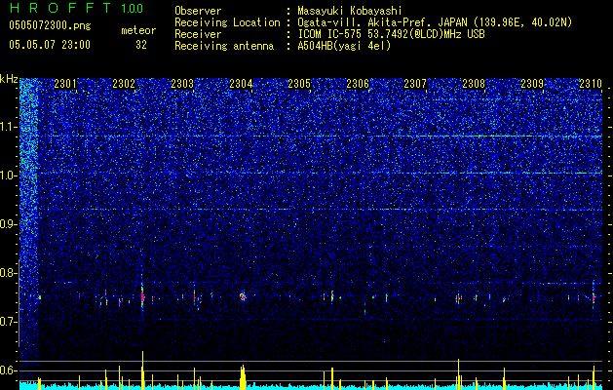
Task: Click the round meteor echo blob near 2304
Action: tap(243, 296)
